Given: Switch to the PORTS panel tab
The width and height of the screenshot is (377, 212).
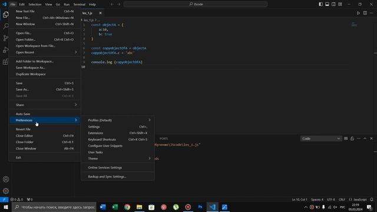Looking at the screenshot, I should [164, 139].
